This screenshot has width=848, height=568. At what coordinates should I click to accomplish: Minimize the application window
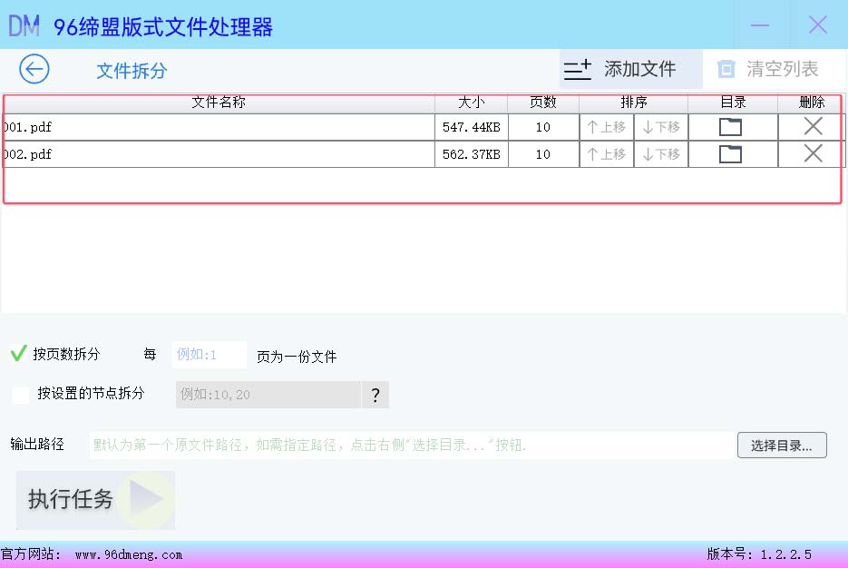(760, 25)
